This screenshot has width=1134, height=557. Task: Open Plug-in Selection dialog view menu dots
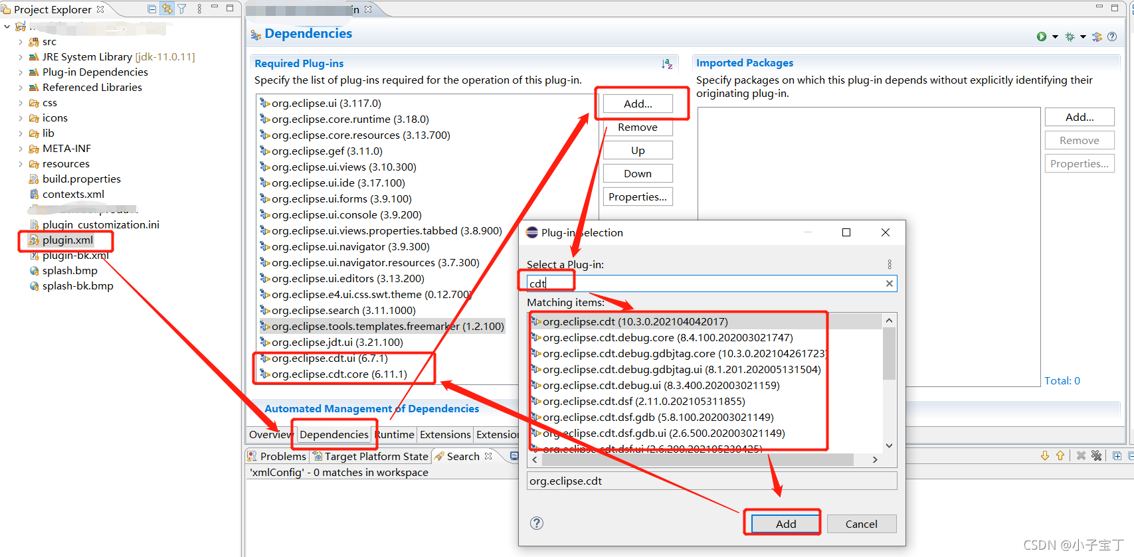890,264
